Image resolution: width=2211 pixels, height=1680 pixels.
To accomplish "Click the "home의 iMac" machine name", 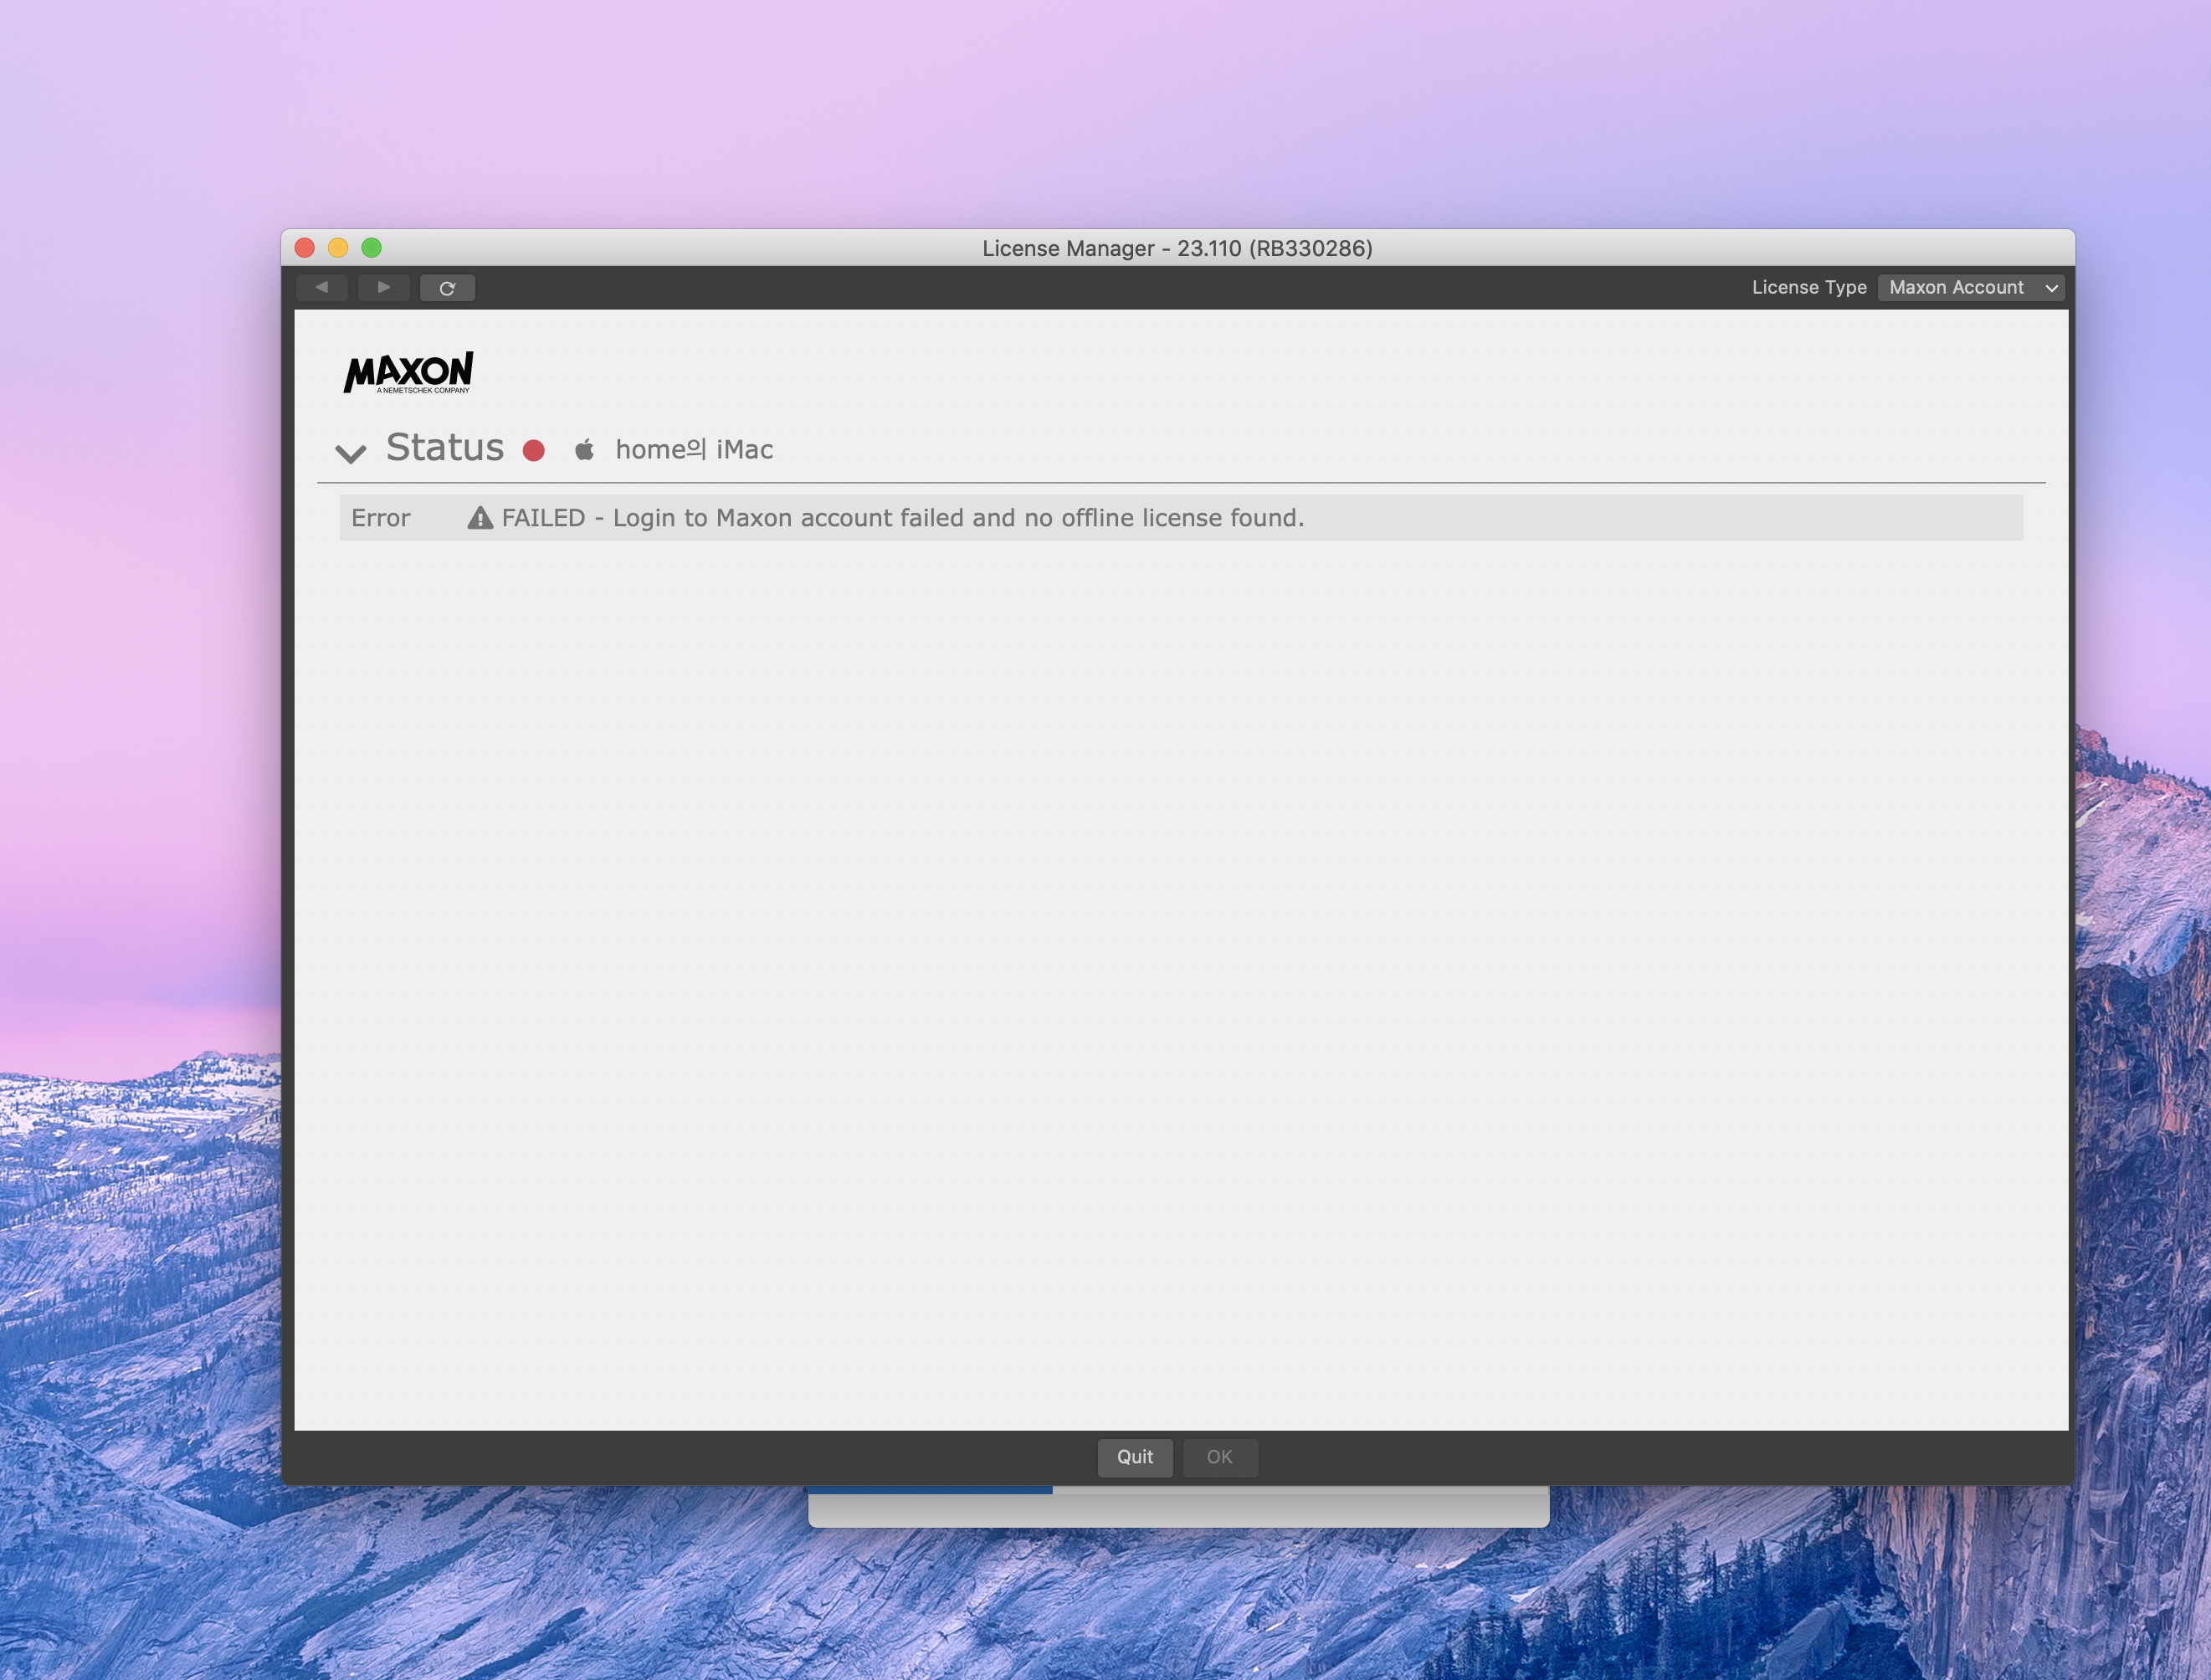I will click(694, 450).
